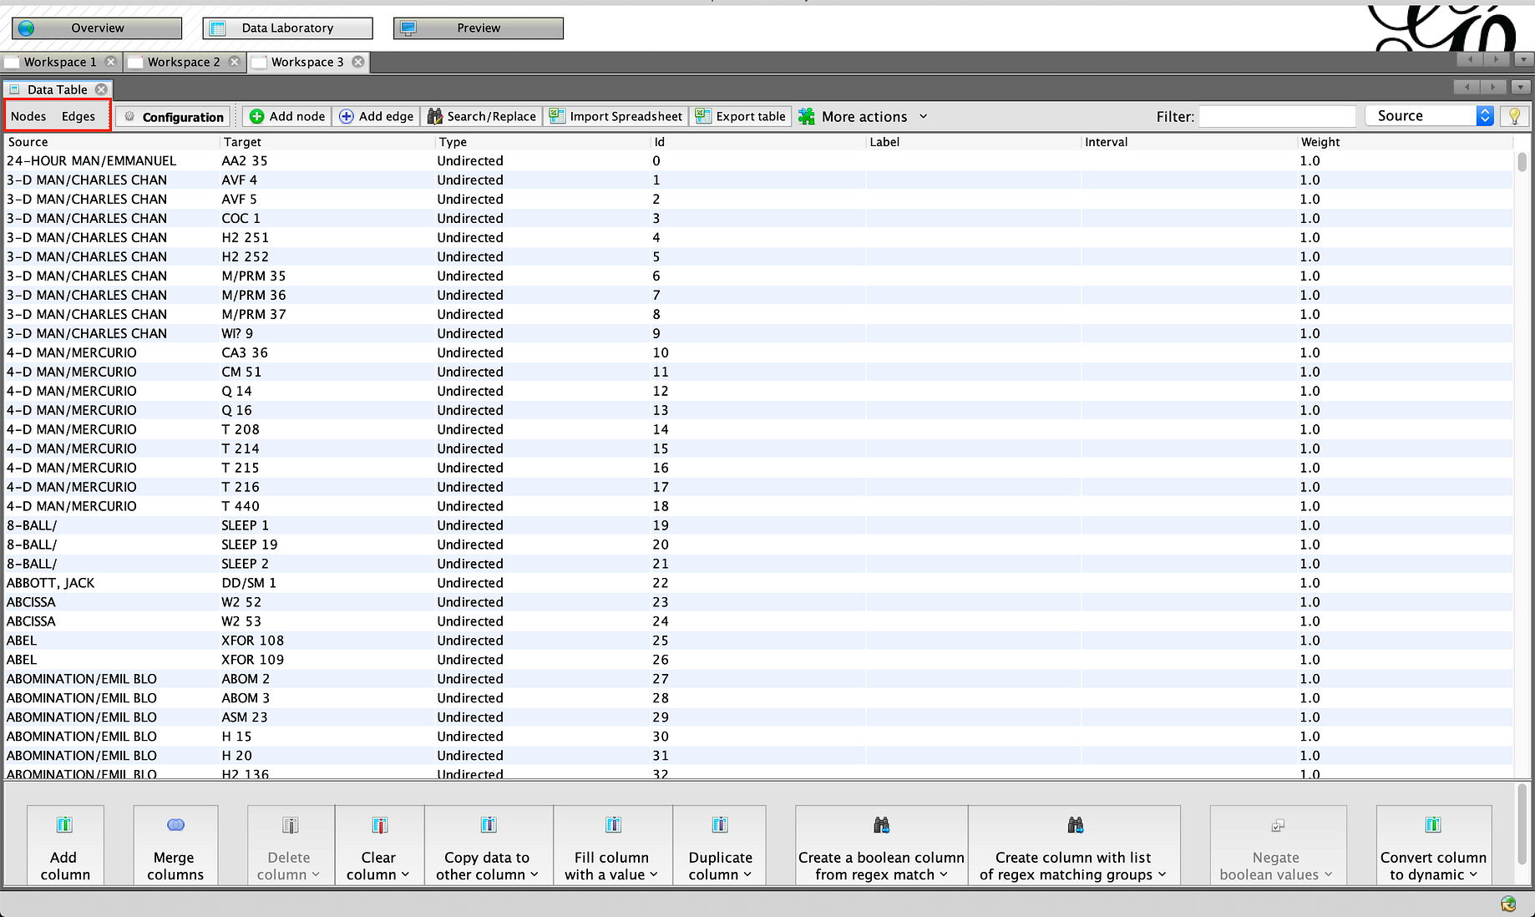The image size is (1535, 917).
Task: Click workspace tabs scroll-right arrow
Action: (x=1497, y=60)
